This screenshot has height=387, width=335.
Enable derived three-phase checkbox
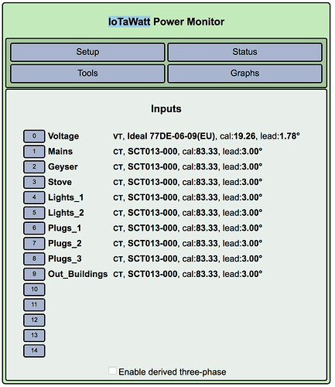112,371
